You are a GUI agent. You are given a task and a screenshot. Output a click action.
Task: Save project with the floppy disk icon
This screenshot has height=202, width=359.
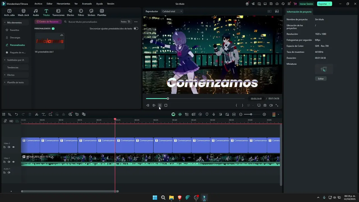click(x=271, y=4)
